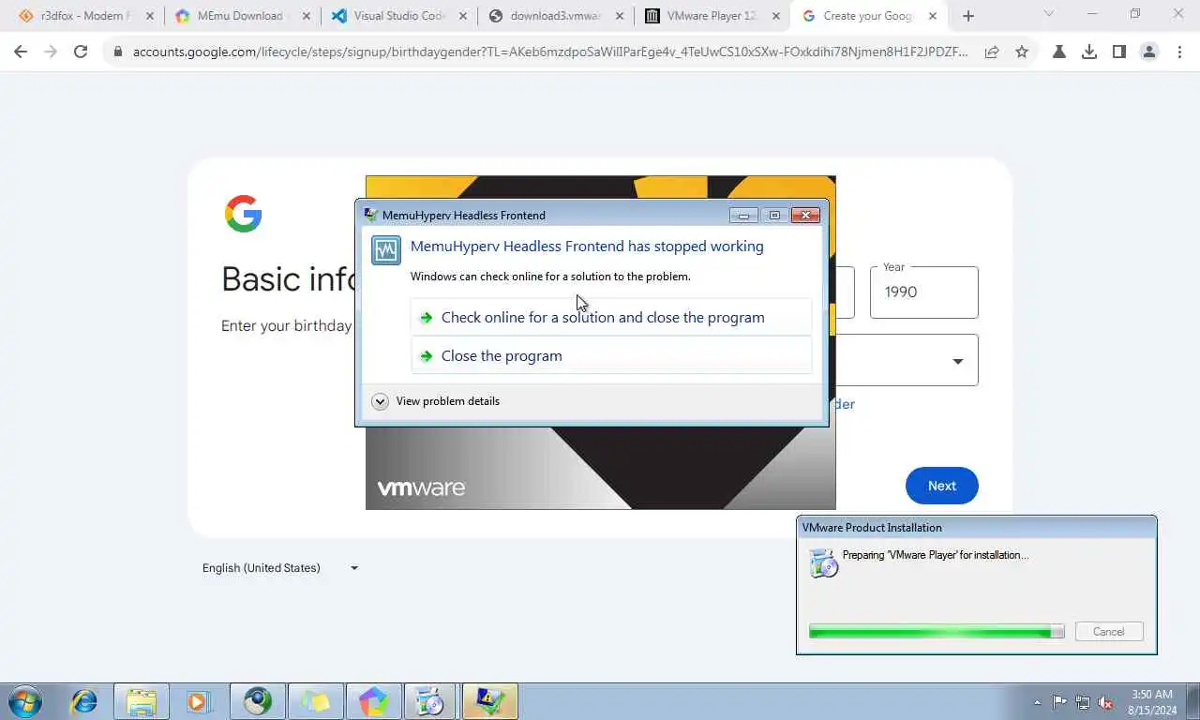
Task: Choose Close the program option
Action: 611,355
